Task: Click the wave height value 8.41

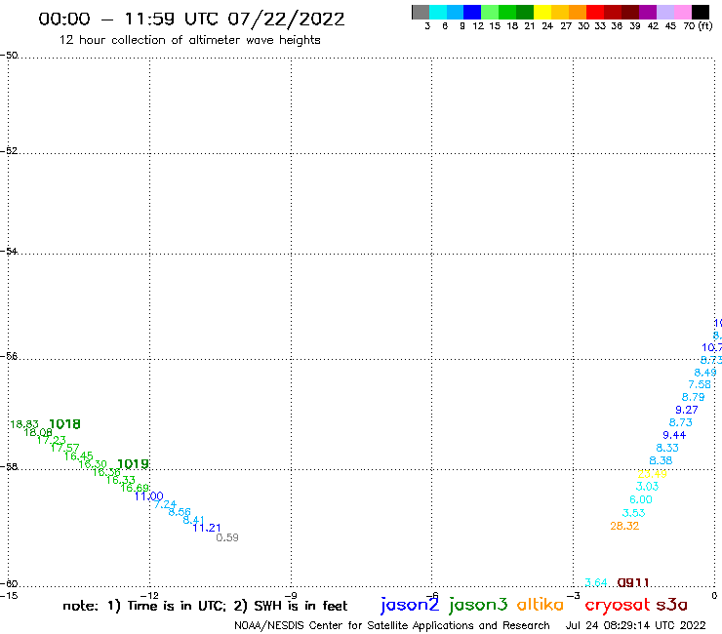Action: [194, 520]
